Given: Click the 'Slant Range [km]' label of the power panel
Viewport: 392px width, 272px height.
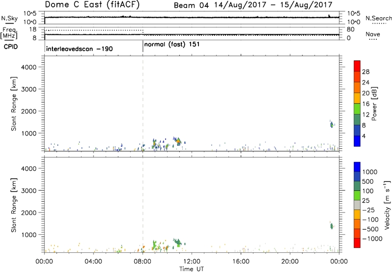Looking at the screenshot, I should click(14, 104).
